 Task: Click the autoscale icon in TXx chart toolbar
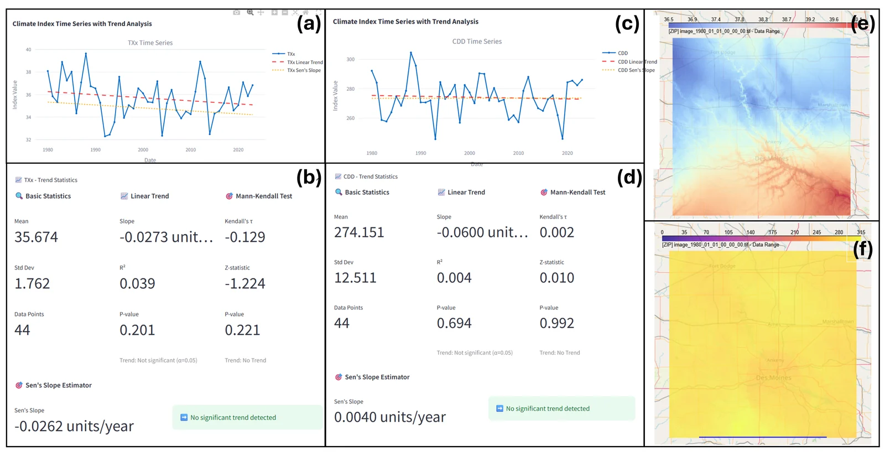pos(295,12)
